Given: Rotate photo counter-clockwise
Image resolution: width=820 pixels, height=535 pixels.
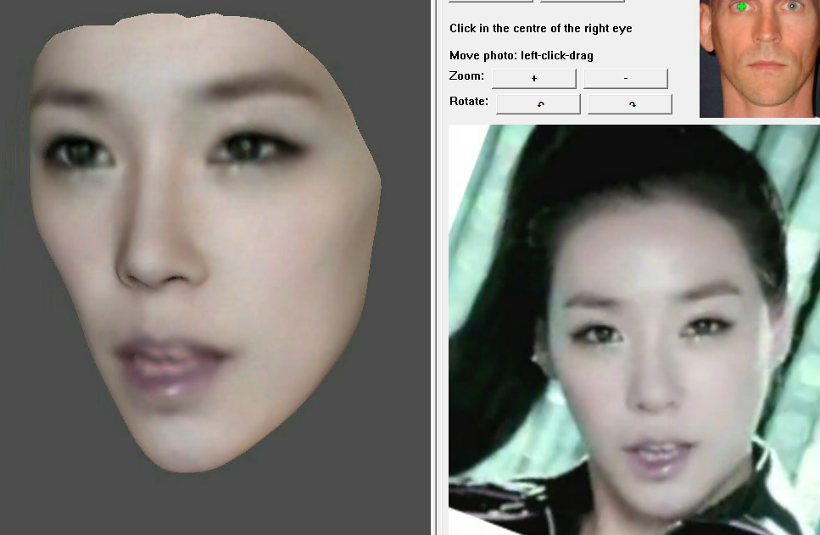Looking at the screenshot, I should point(538,104).
